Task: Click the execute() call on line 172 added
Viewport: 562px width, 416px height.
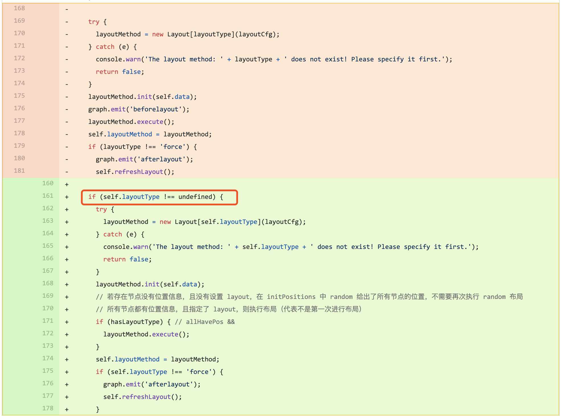Action: (x=166, y=334)
